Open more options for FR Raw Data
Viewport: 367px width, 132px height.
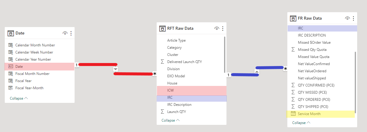(x=353, y=18)
